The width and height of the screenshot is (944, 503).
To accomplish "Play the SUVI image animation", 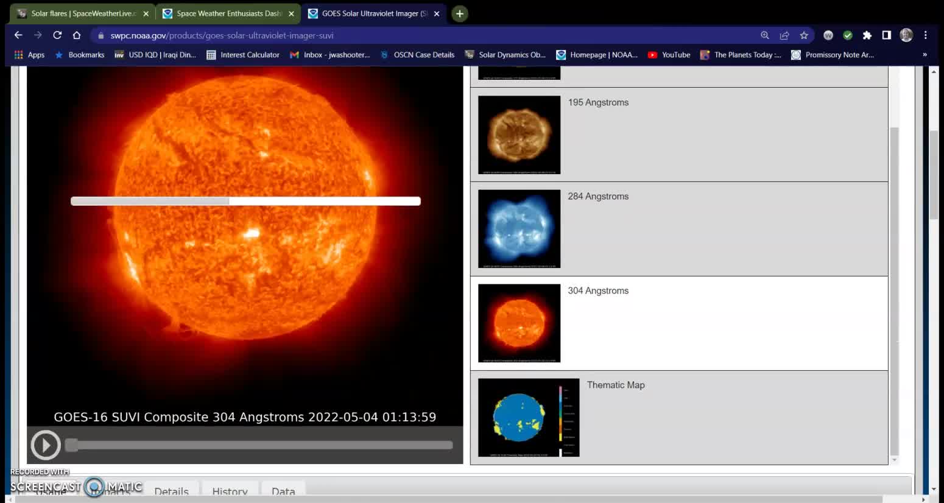I will point(46,445).
